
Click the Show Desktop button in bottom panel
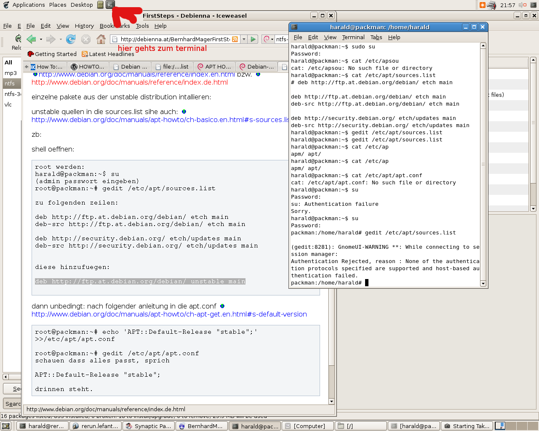[6, 426]
